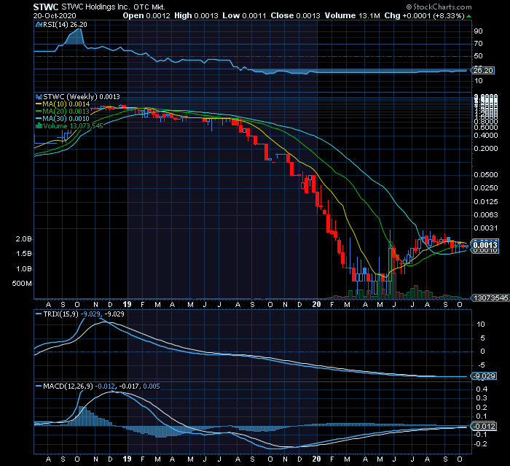Click the 2.0B volume axis label
This screenshot has height=466, width=510.
tap(24, 239)
